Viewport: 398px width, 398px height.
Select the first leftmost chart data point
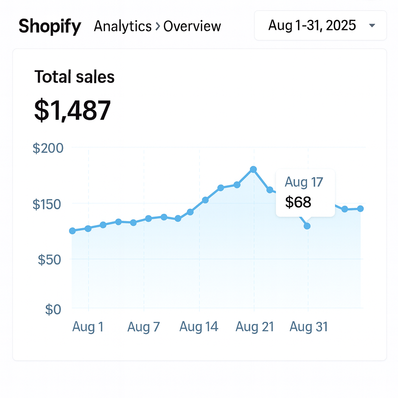[72, 231]
